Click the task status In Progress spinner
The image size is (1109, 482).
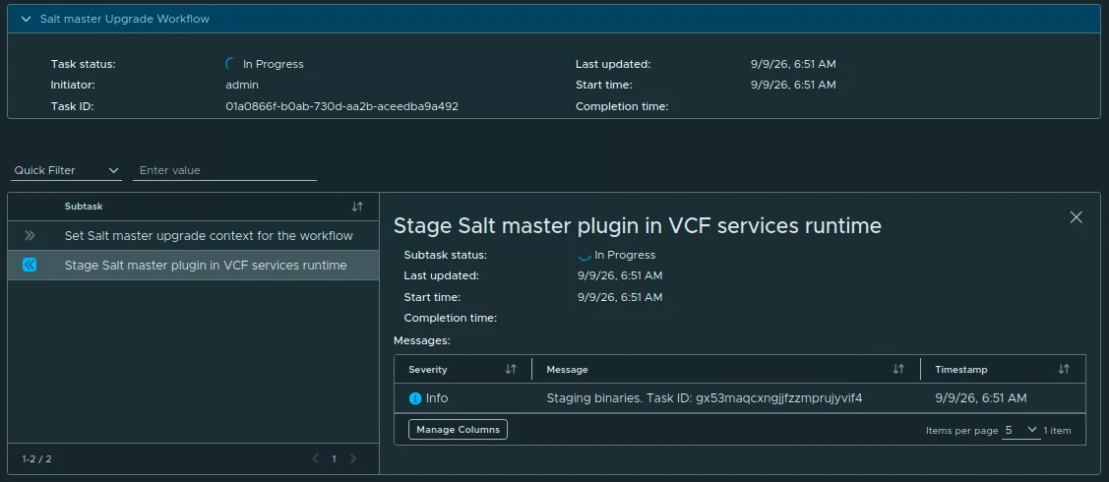231,64
